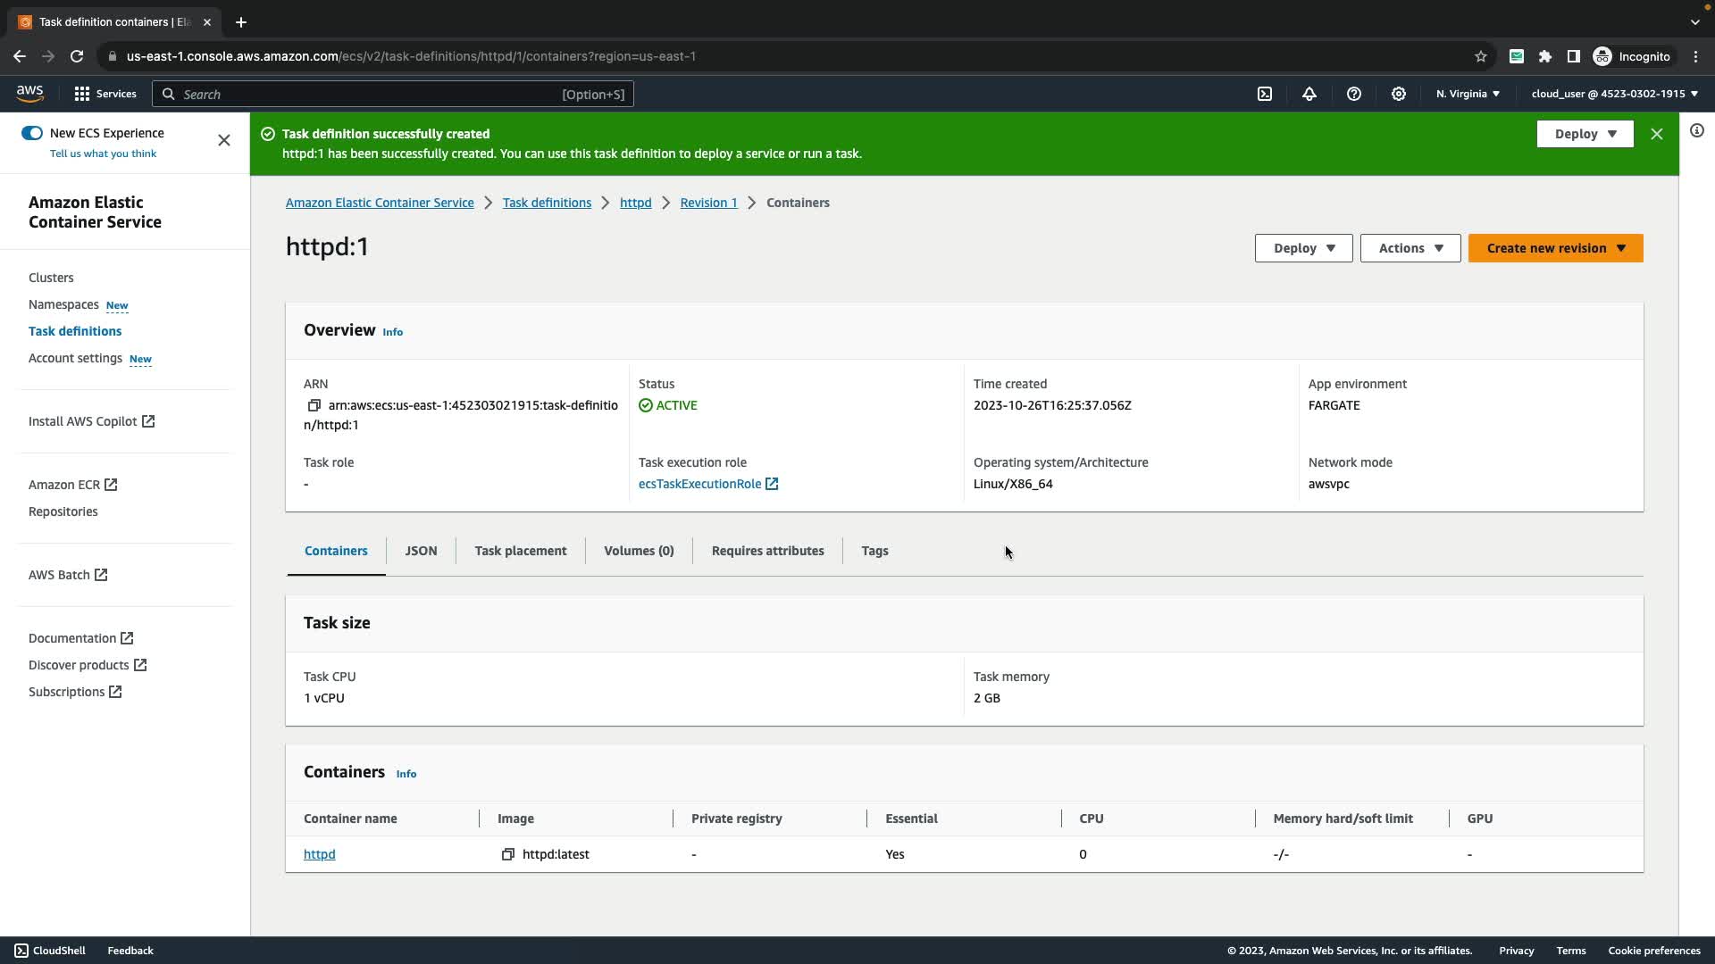
Task: Switch to the Task placement tab
Action: (x=521, y=551)
